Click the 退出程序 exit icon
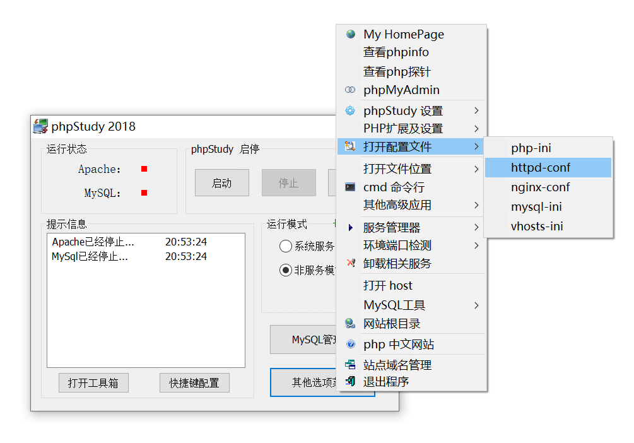634x443 pixels. (350, 381)
